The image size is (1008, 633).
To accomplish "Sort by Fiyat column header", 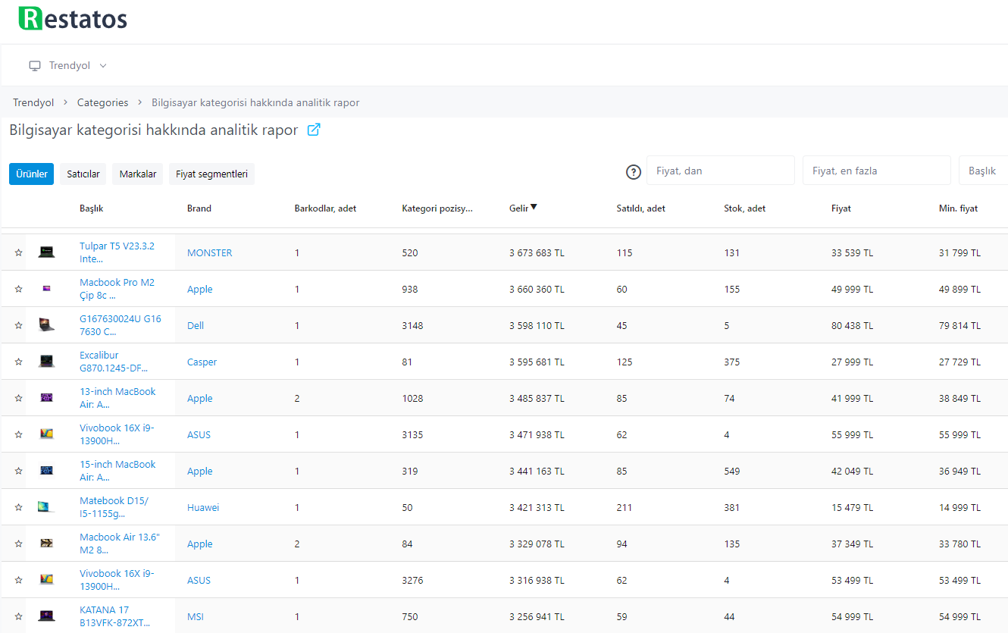I will point(841,208).
